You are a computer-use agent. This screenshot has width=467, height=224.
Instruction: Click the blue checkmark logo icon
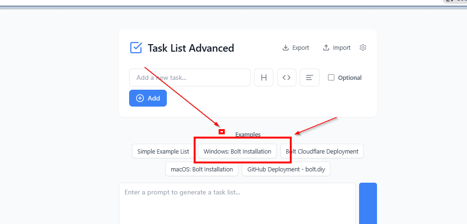[136, 48]
